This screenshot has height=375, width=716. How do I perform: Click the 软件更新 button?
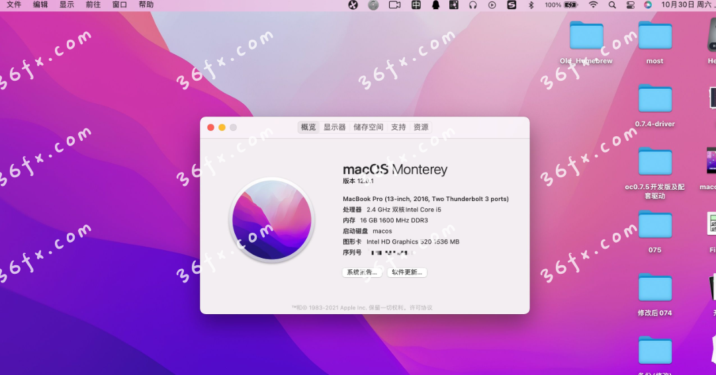(407, 272)
